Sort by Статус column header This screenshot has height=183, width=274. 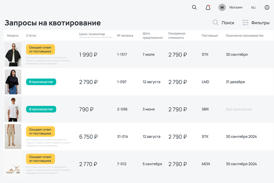pos(31,36)
